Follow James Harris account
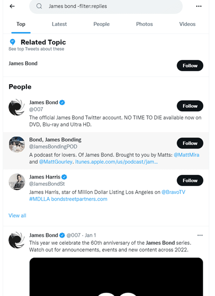Screen dimensions: 215x296 point(190,180)
